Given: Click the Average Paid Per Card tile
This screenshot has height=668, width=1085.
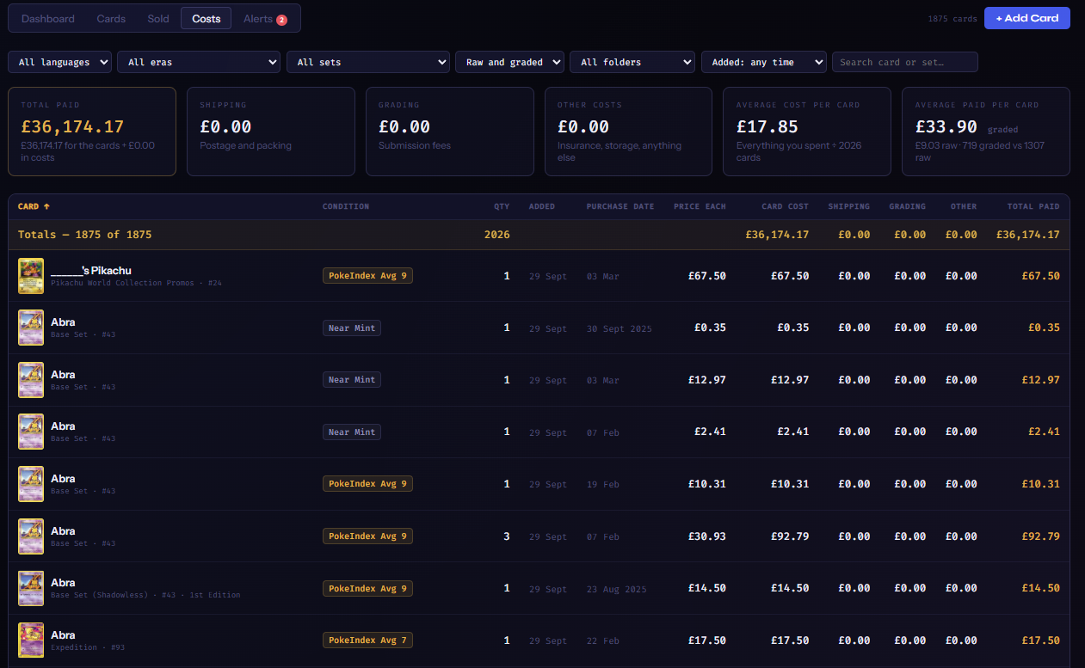Looking at the screenshot, I should [x=986, y=132].
